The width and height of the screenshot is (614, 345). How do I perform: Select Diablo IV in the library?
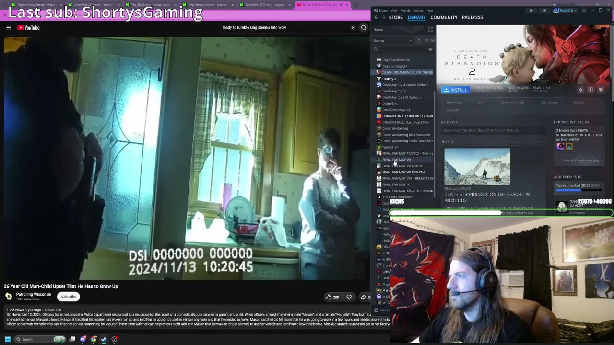pyautogui.click(x=390, y=103)
